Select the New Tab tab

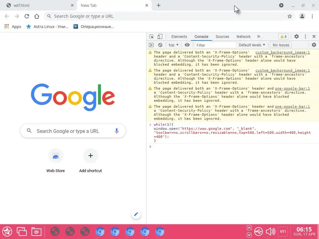click(112, 6)
